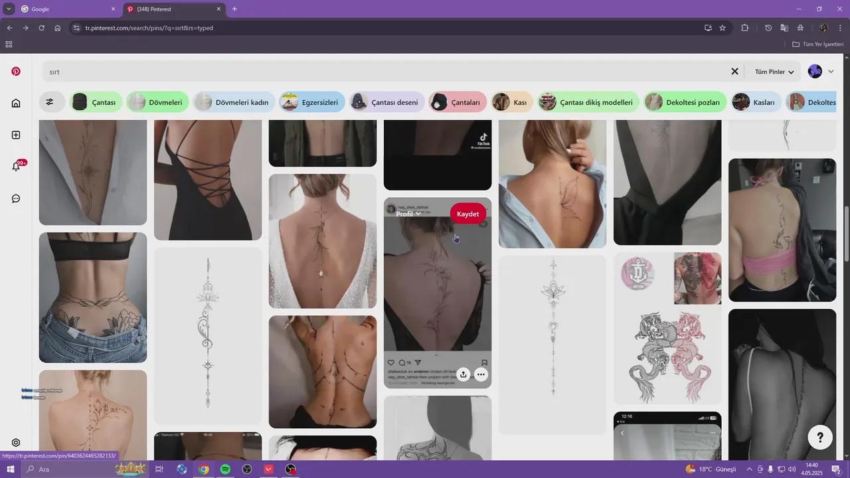Click the Pinterest search field containing sırt
Image resolution: width=850 pixels, height=478 pixels.
(385, 71)
